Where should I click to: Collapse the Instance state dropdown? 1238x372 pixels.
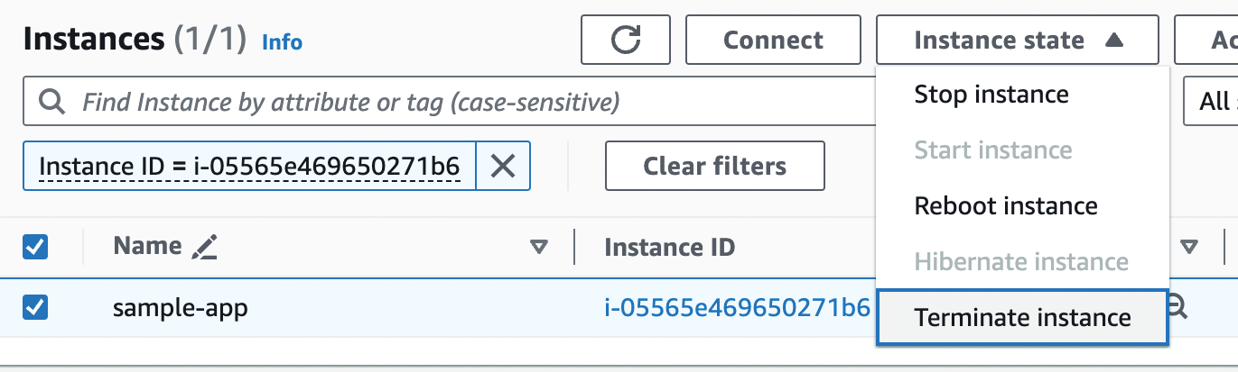pos(1017,40)
